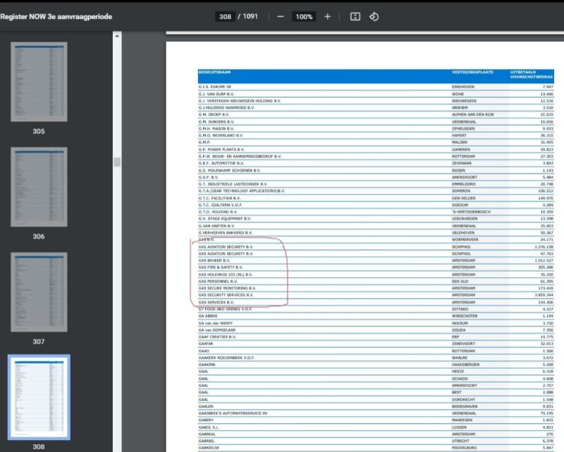Screen dimensions: 564x452
Task: Click the row GAAF CREATIES B.V.
Action: (376, 337)
